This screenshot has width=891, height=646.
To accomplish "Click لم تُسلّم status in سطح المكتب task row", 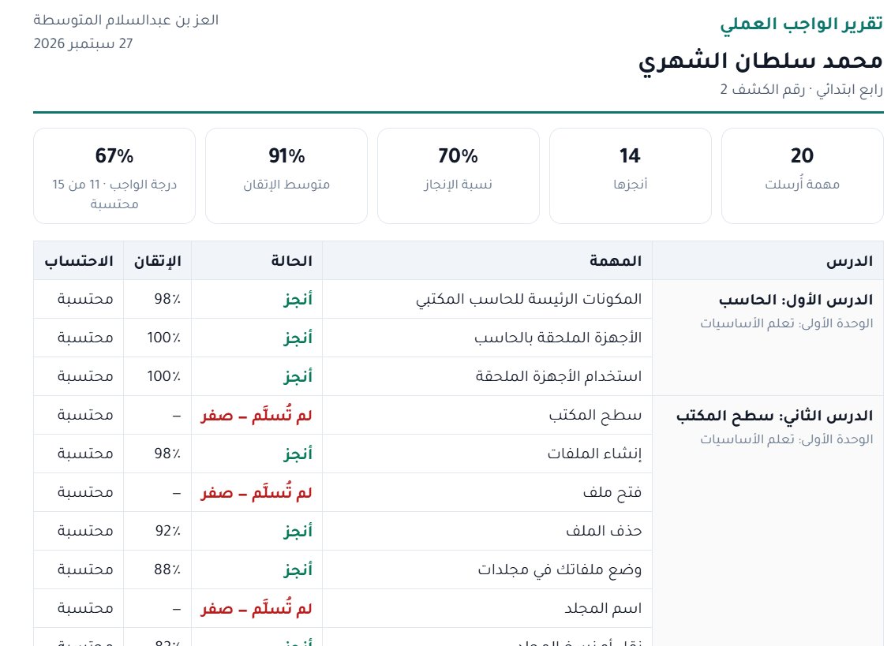I will pos(256,415).
